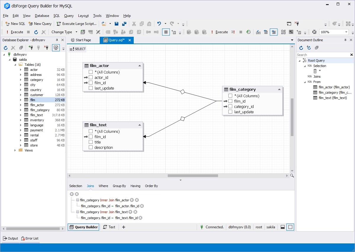355x252 pixels.
Task: Click the Save file icon in the toolbar
Action: pos(116,23)
